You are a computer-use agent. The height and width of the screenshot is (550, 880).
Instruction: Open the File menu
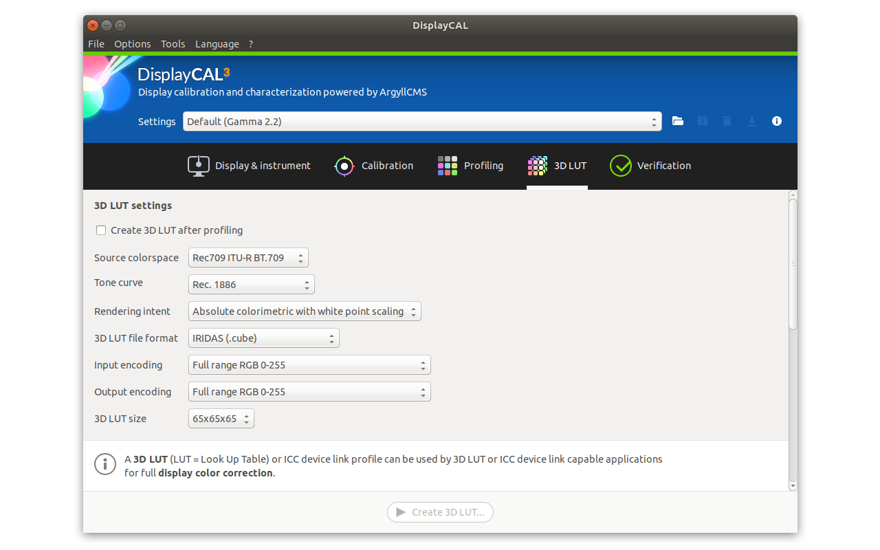click(x=96, y=43)
